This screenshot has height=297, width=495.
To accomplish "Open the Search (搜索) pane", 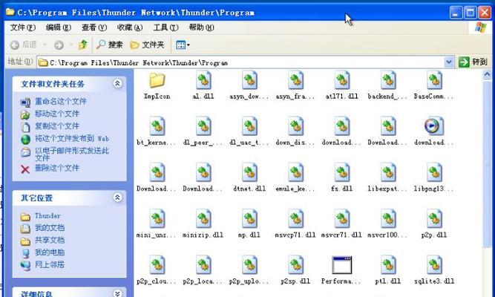I will click(110, 45).
